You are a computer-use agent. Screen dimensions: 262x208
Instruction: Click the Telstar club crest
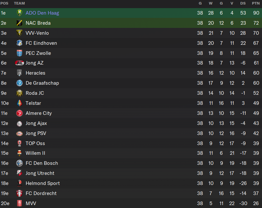click(x=19, y=103)
